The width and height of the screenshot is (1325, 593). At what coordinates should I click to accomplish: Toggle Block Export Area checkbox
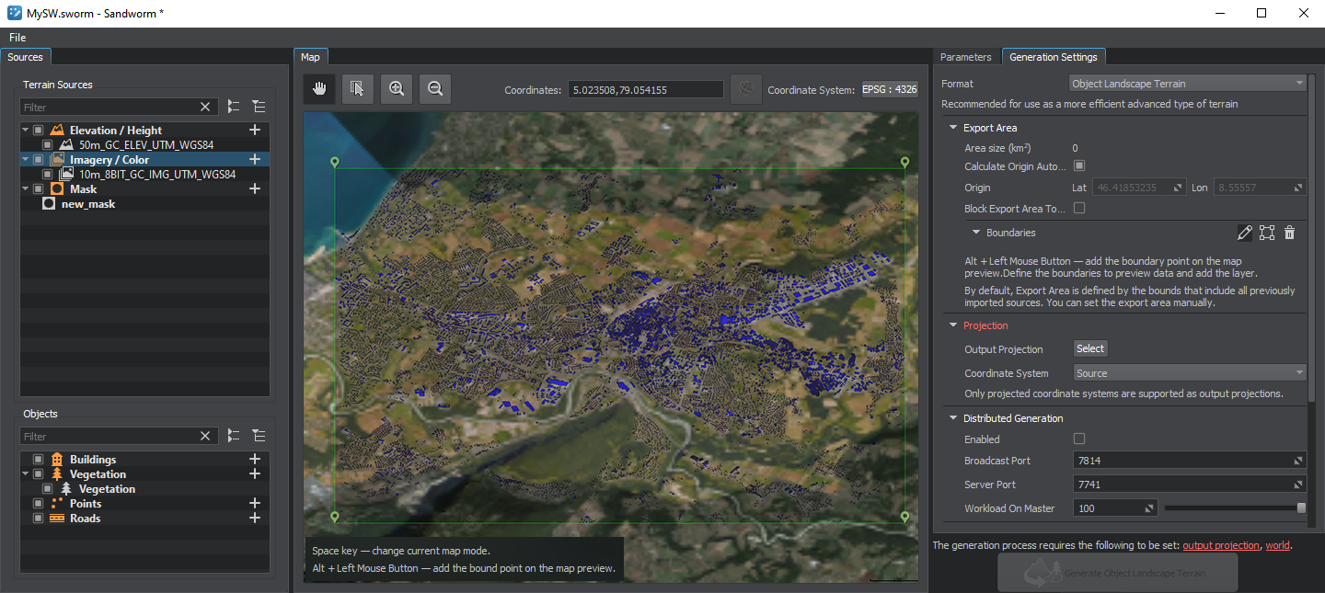pyautogui.click(x=1079, y=209)
